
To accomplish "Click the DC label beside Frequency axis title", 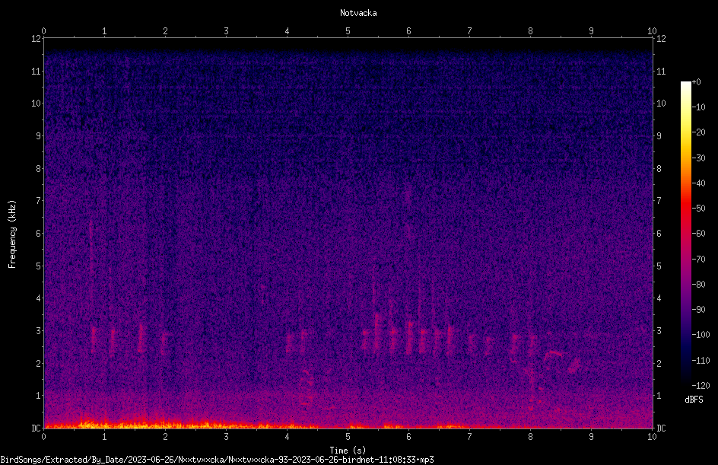I will click(36, 428).
